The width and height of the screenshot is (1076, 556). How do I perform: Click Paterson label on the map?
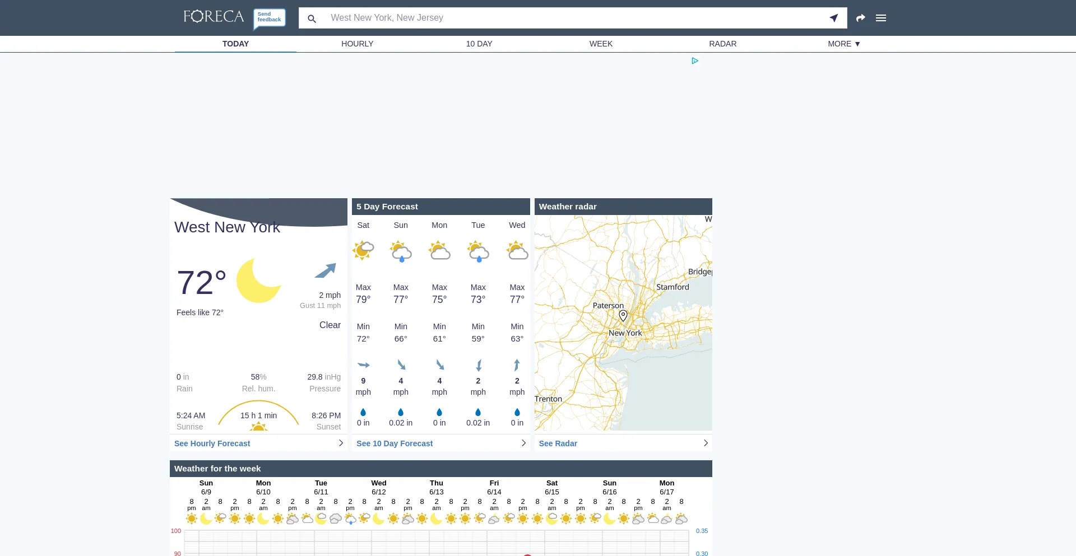tap(608, 306)
